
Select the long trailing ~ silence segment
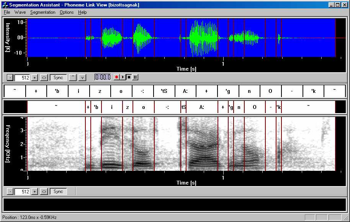pyautogui.click(x=308, y=107)
